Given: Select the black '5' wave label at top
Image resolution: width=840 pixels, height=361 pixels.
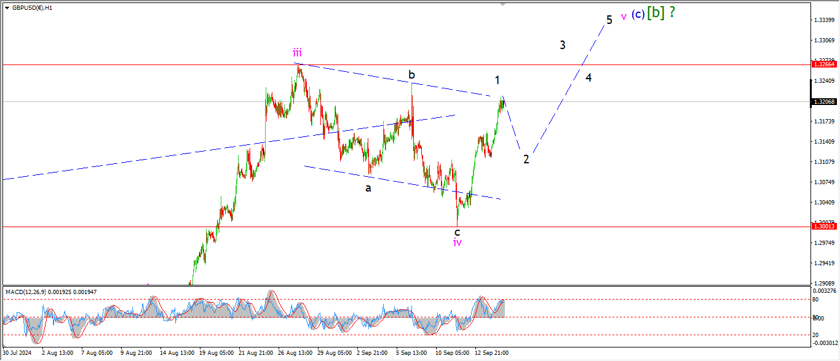Looking at the screenshot, I should tap(609, 20).
